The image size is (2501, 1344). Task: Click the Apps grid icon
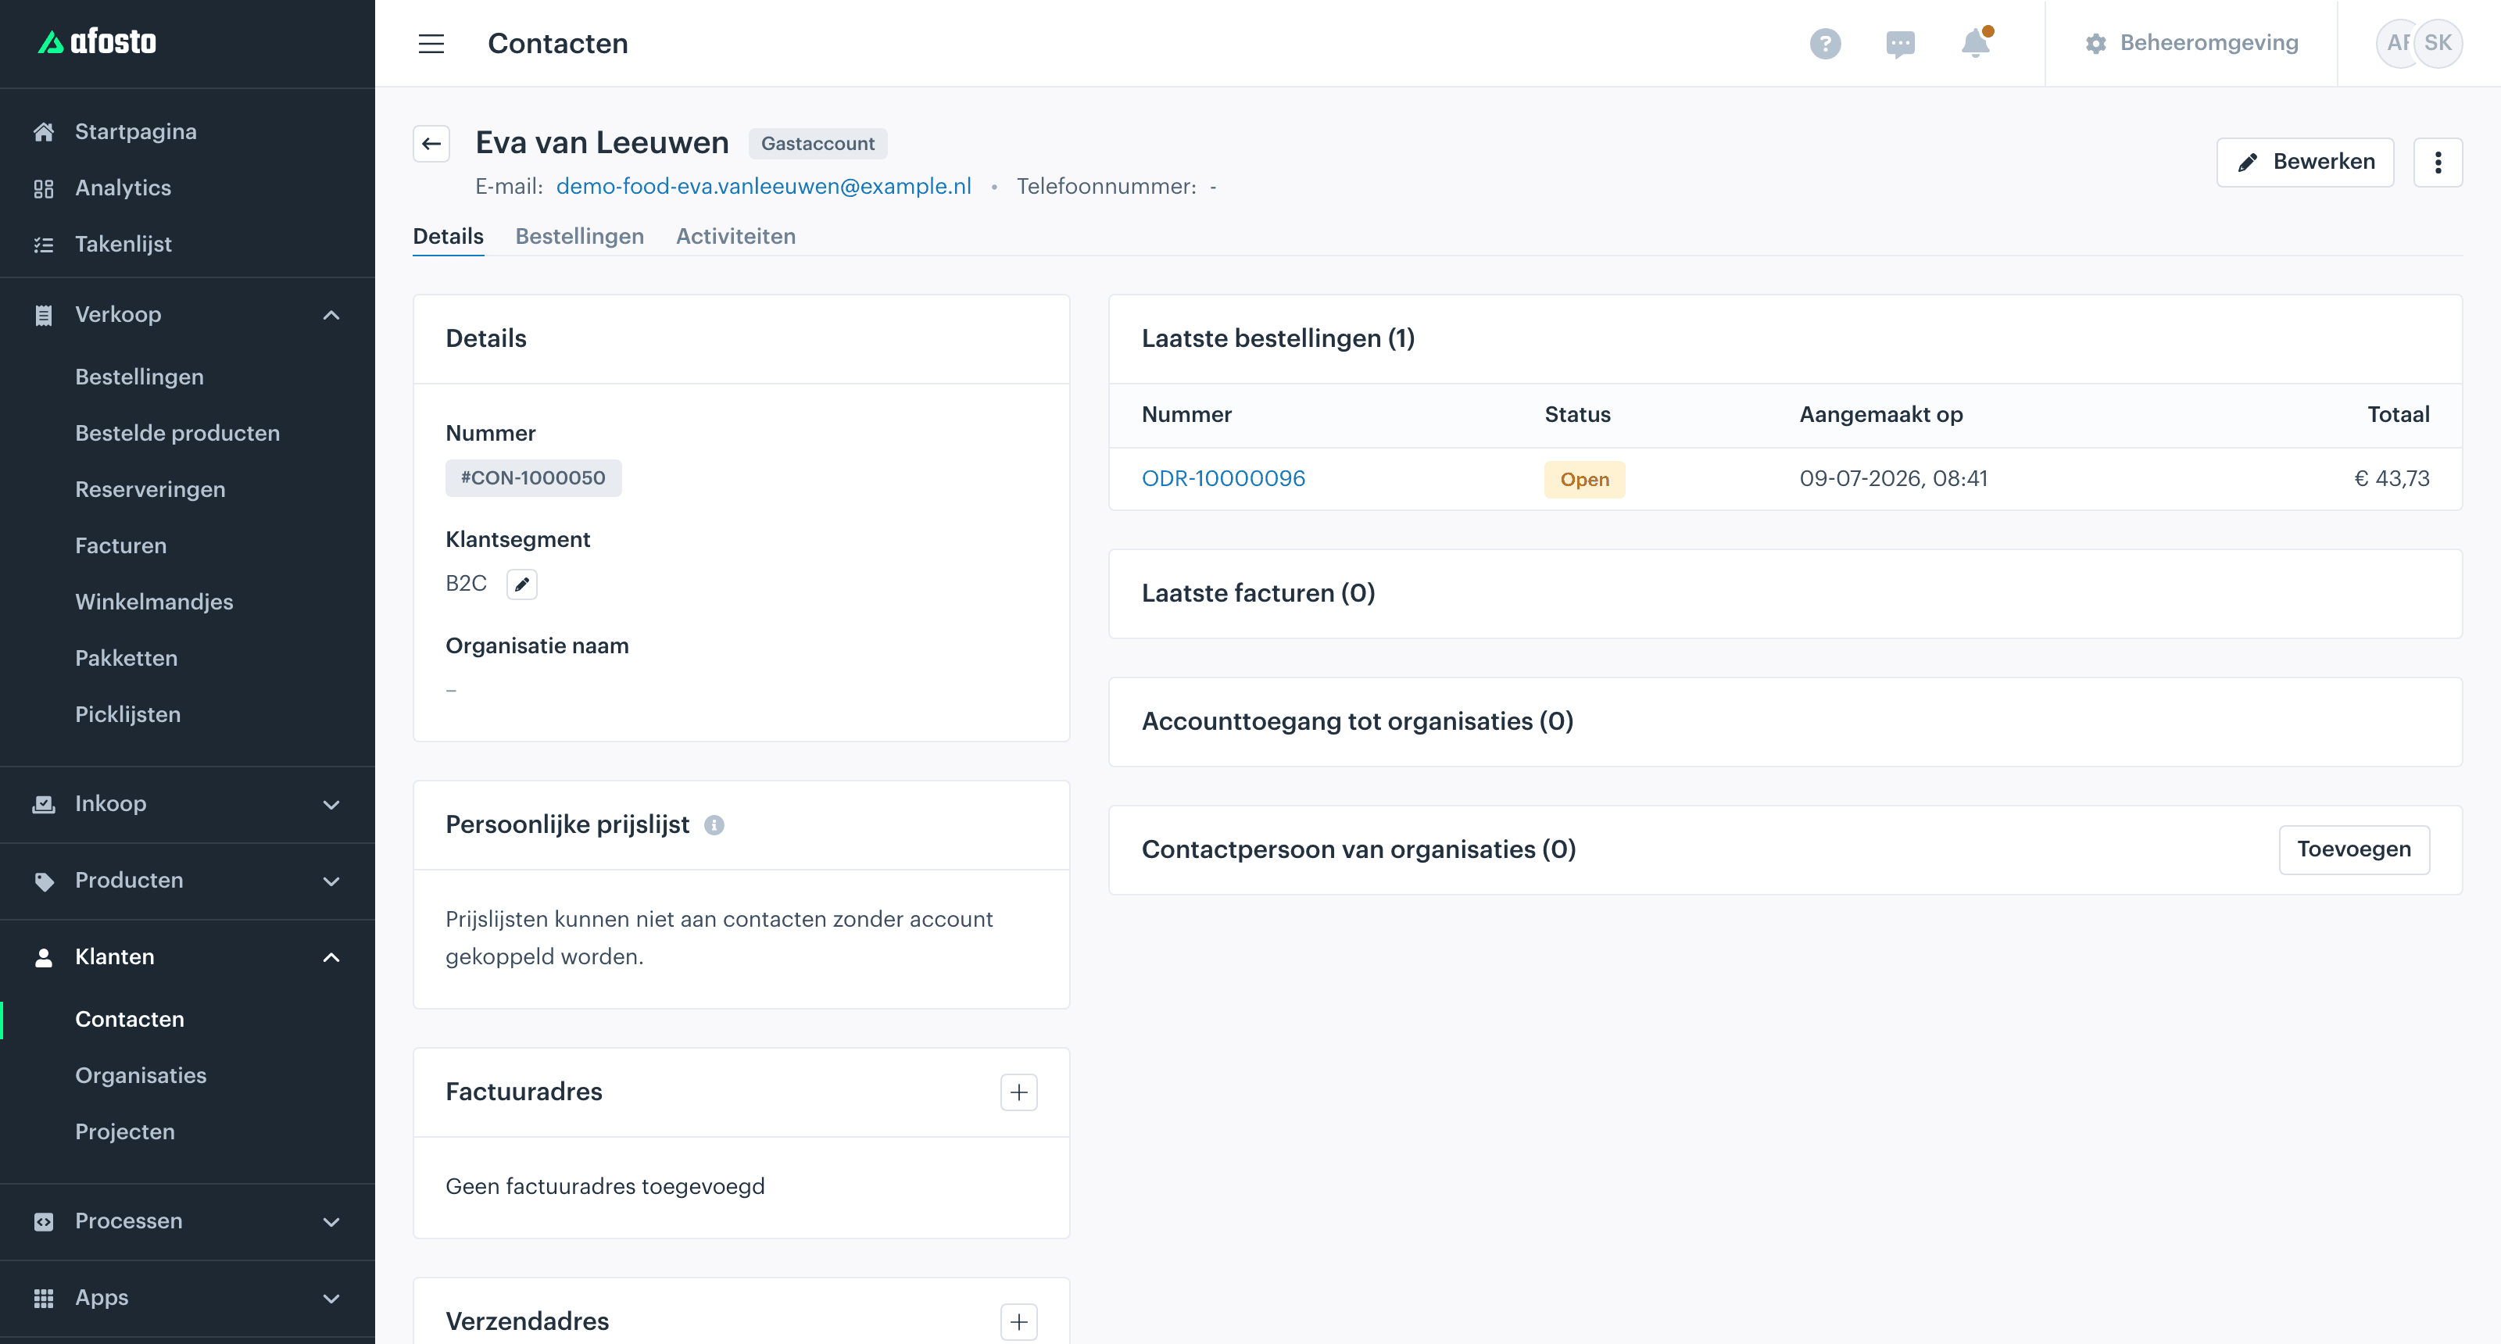coord(44,1299)
